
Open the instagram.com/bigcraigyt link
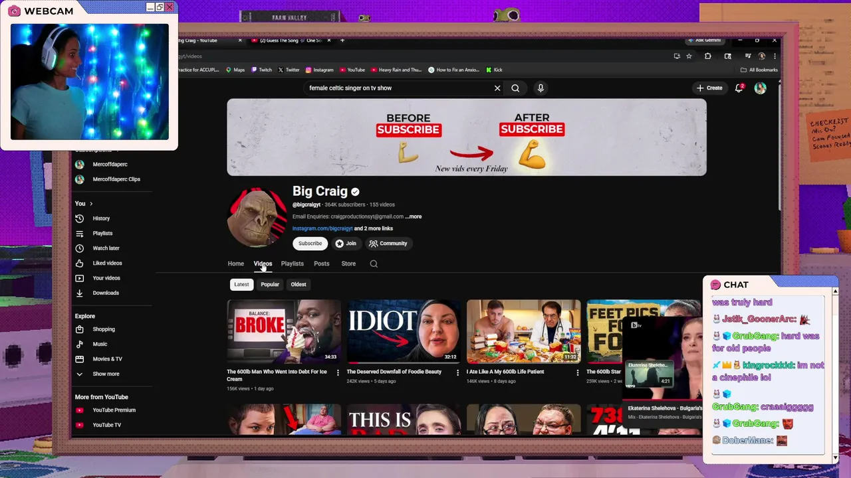[x=322, y=228]
